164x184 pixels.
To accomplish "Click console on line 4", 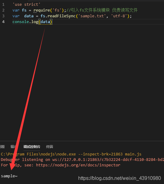I will [x=21, y=22].
